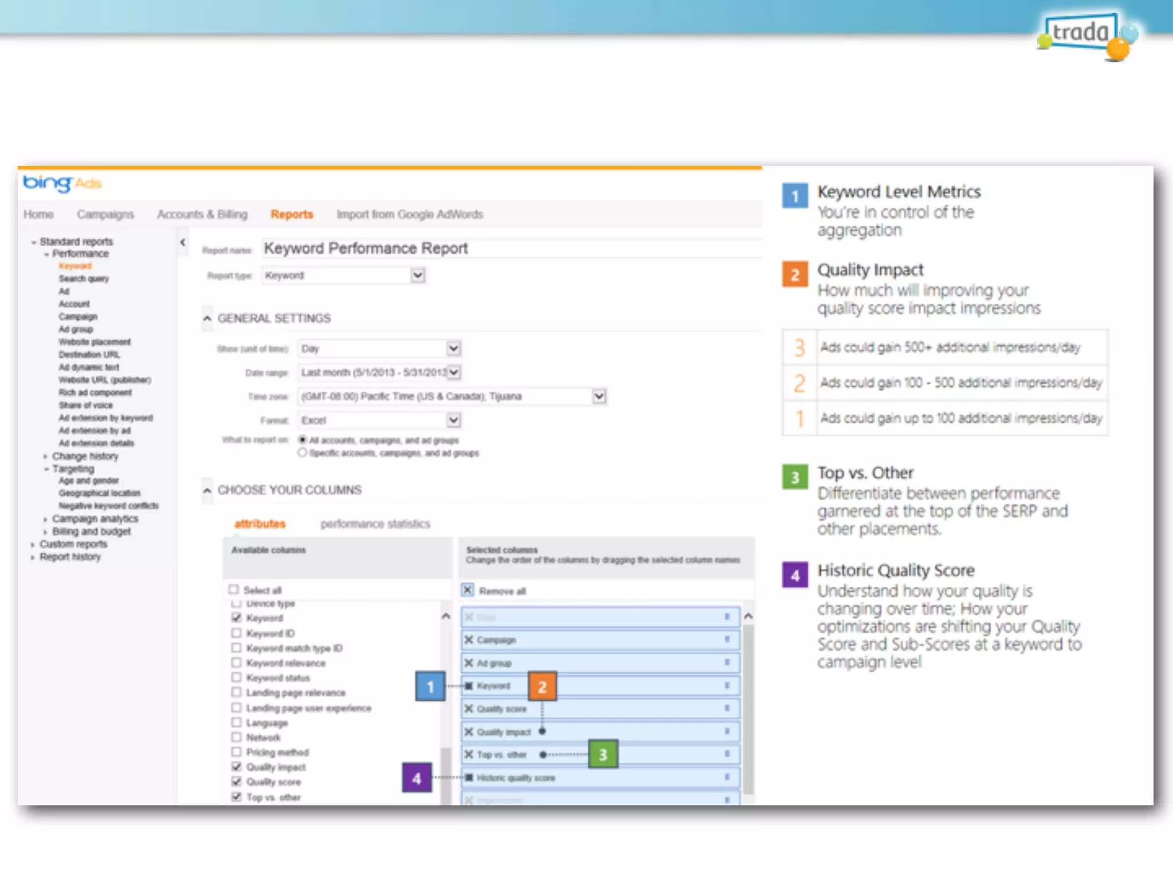Open Search query report in sidebar
Screen dimensions: 1173x880
(x=84, y=278)
